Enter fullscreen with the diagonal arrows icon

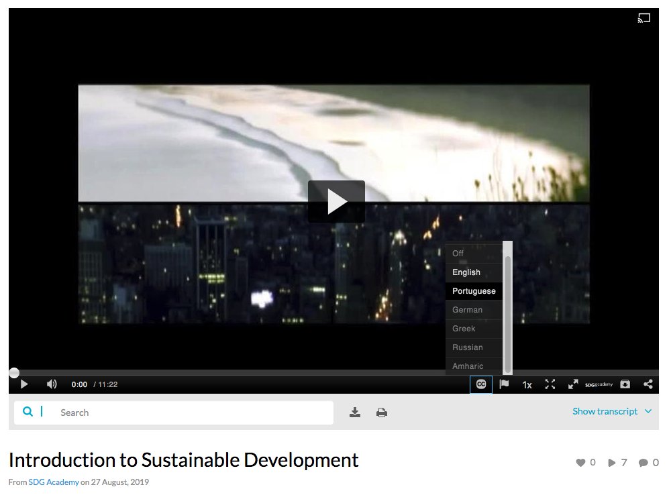(573, 384)
